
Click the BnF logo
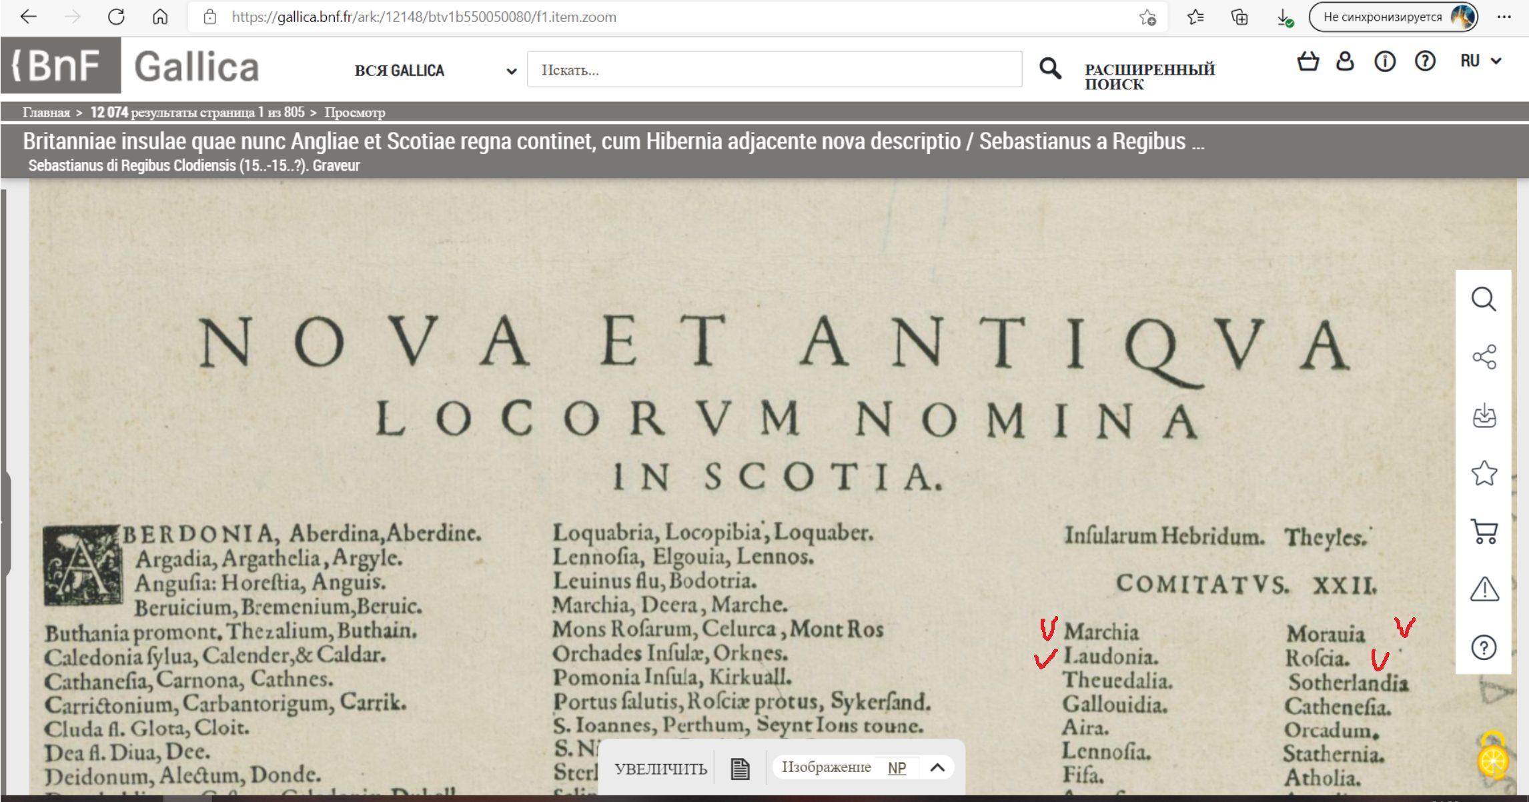point(60,65)
